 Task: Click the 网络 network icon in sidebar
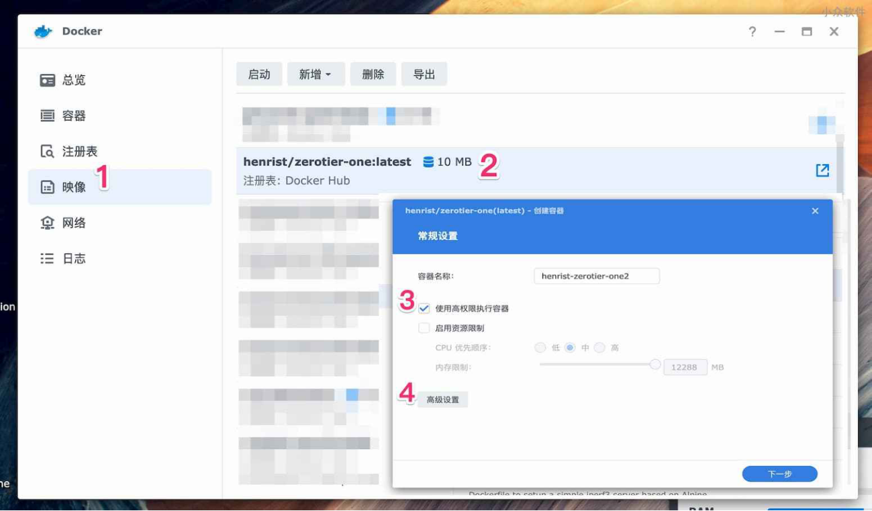click(47, 222)
